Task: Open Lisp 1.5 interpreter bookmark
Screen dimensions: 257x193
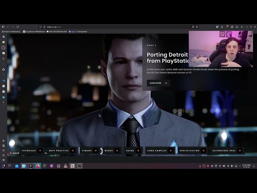Action: click(x=78, y=31)
